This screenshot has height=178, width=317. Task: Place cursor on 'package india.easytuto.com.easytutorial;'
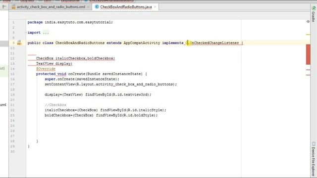tap(70, 22)
